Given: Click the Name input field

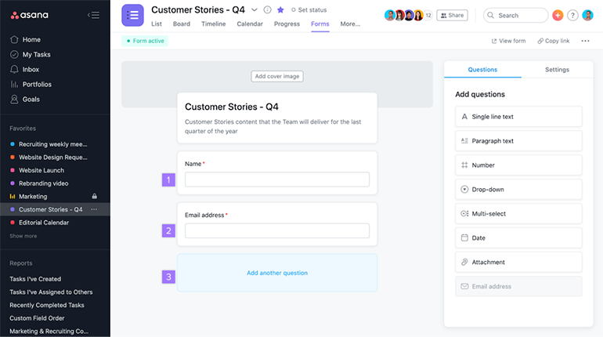Looking at the screenshot, I should tap(276, 179).
